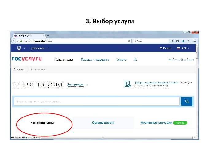Click the browser URL address field
Image resolution: width=221 pixels, height=166 pixels.
point(76,41)
